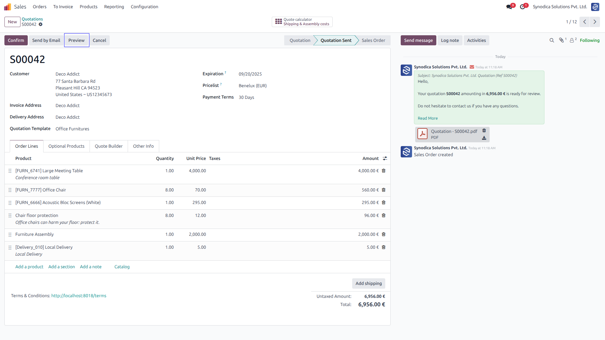Click drag handle of Furniture Assembly row
The height and width of the screenshot is (340, 605).
tap(10, 234)
